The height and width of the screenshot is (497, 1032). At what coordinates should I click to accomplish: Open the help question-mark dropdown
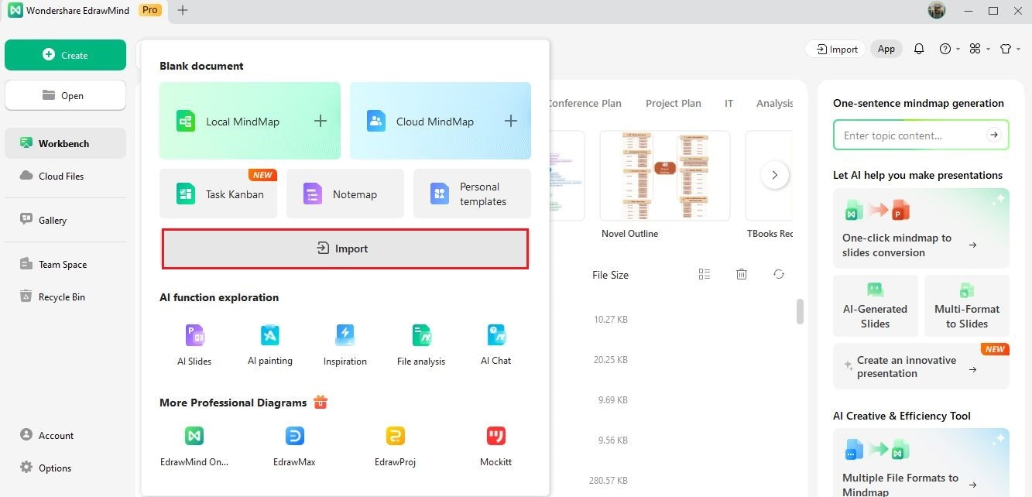(x=949, y=49)
